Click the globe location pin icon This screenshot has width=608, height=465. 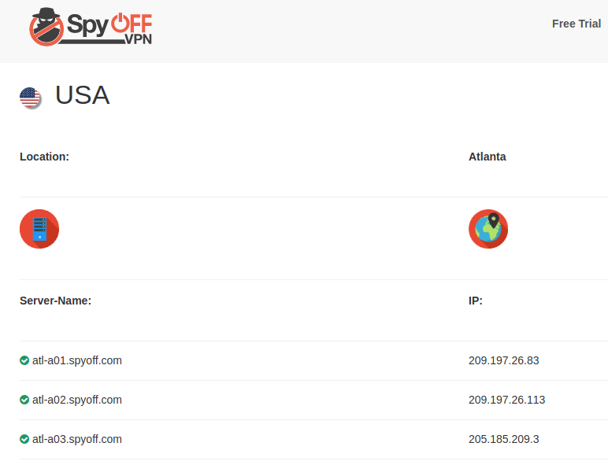(x=488, y=229)
